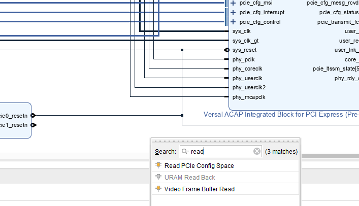Click the sys_reset input pin circle
Image resolution: width=359 pixels, height=206 pixels.
click(226, 50)
